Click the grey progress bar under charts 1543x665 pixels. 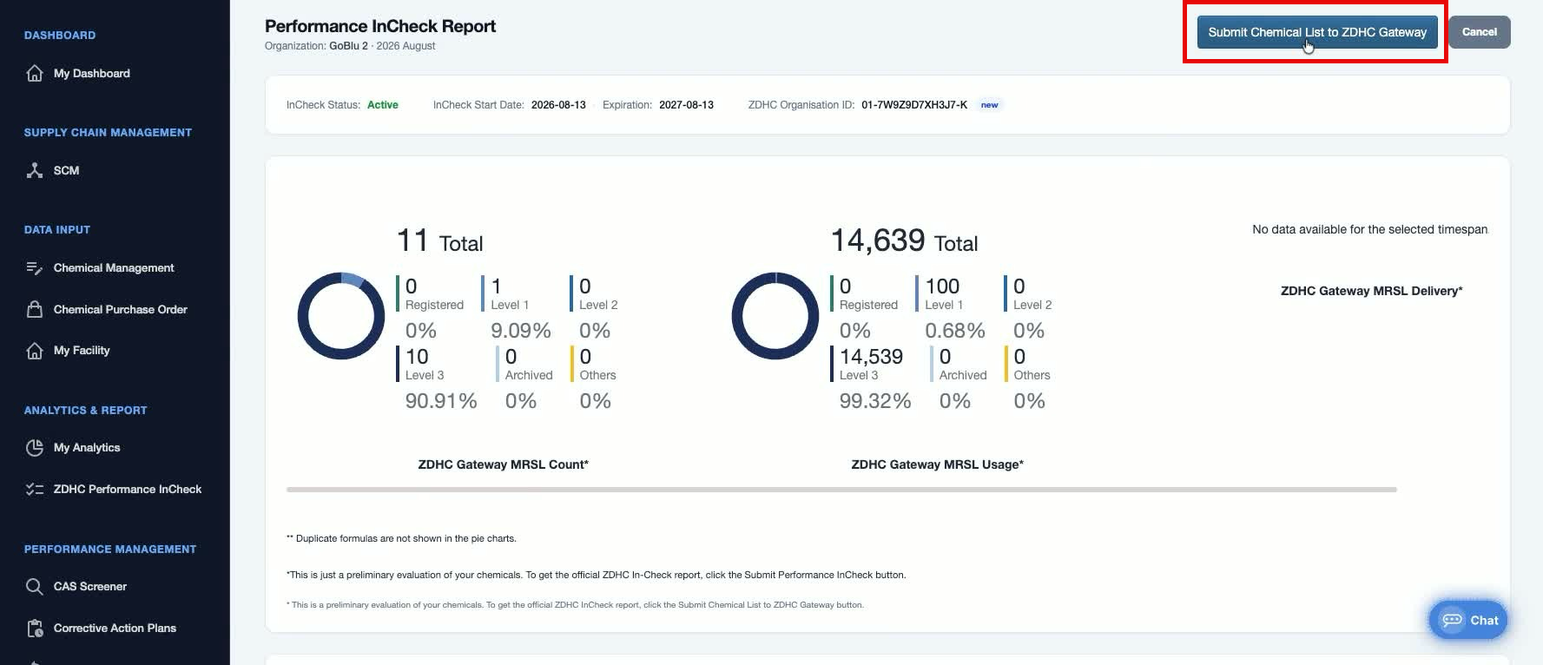point(841,490)
